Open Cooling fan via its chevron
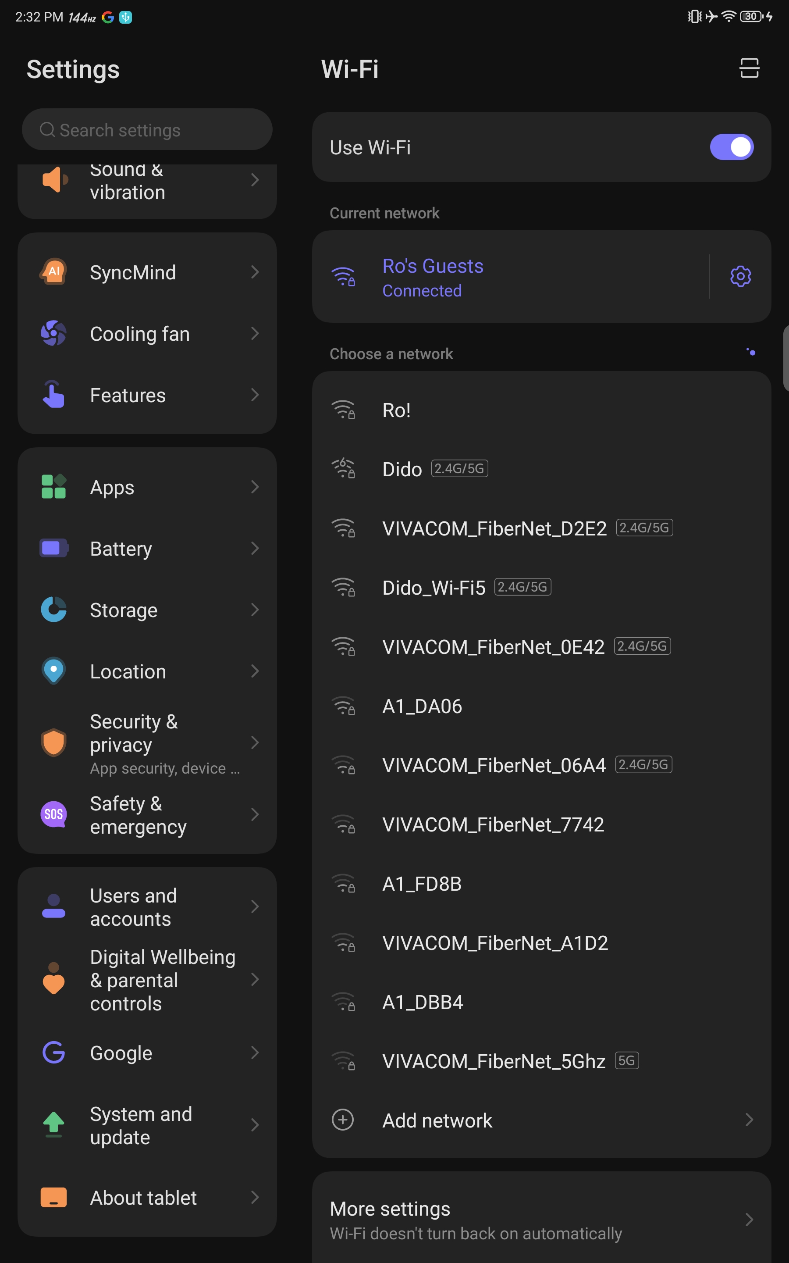789x1263 pixels. 255,333
